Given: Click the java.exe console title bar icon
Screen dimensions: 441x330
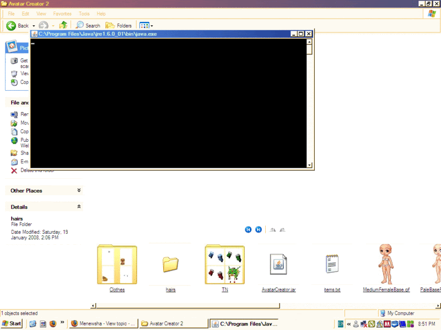Looking at the screenshot, I should [x=34, y=34].
